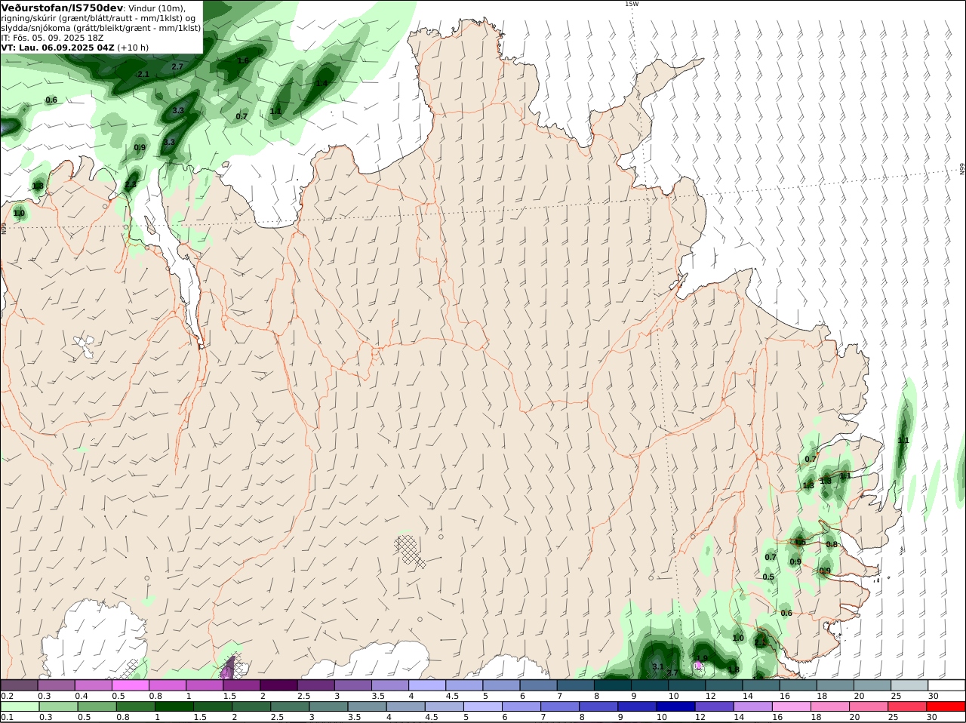The height and width of the screenshot is (723, 966).
Task: Select lower legend purple swatch between 14 and 16
Action: tap(752, 706)
